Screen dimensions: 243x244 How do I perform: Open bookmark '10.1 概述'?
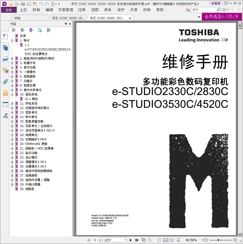(31, 99)
